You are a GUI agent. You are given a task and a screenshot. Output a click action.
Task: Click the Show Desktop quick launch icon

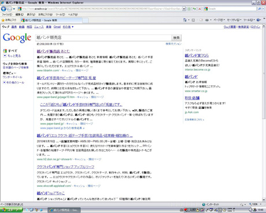(31, 210)
